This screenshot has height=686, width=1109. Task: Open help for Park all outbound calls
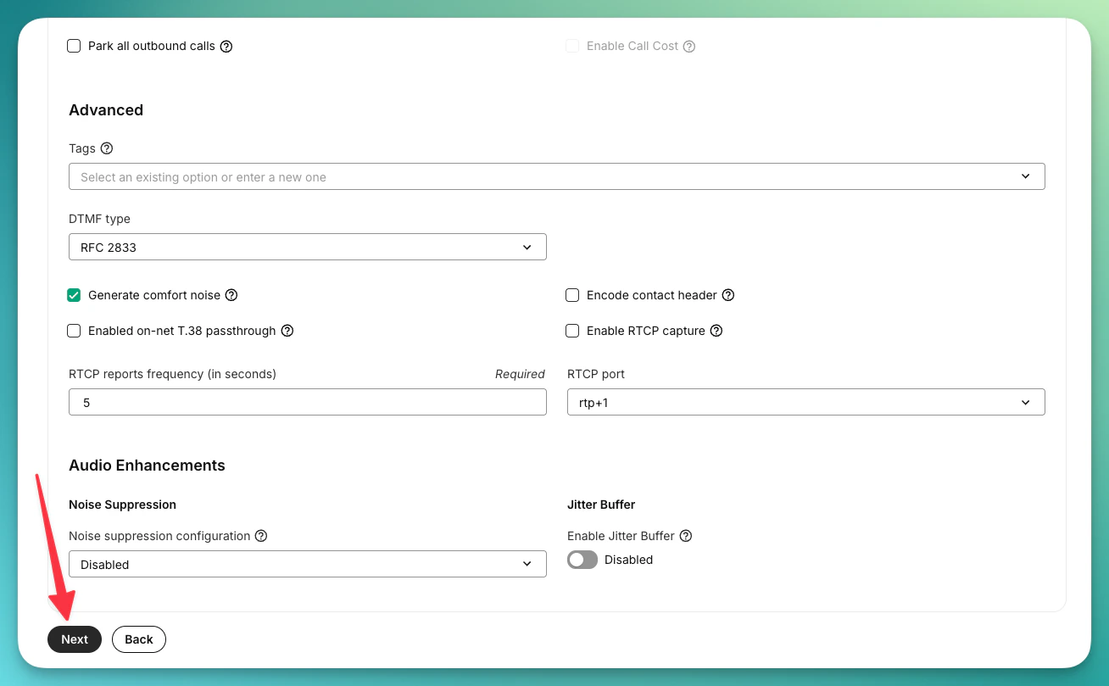(x=226, y=46)
